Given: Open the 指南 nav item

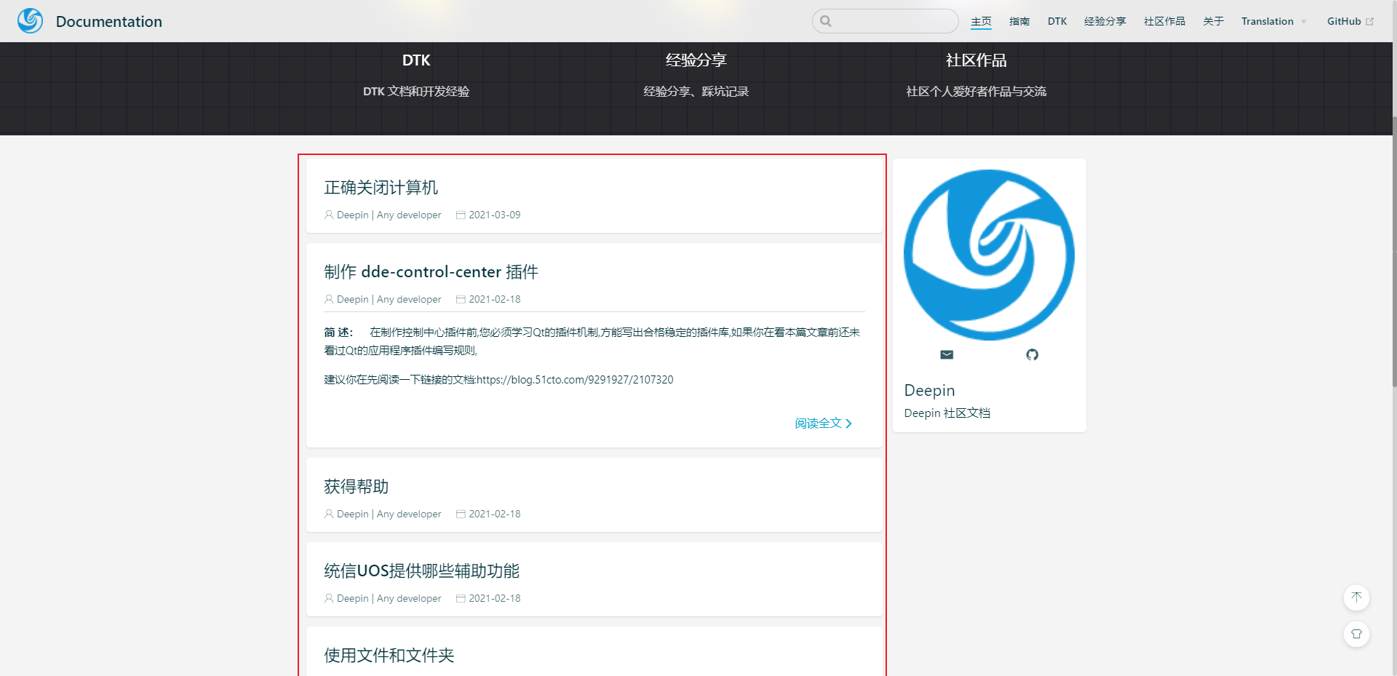Looking at the screenshot, I should (x=1019, y=21).
